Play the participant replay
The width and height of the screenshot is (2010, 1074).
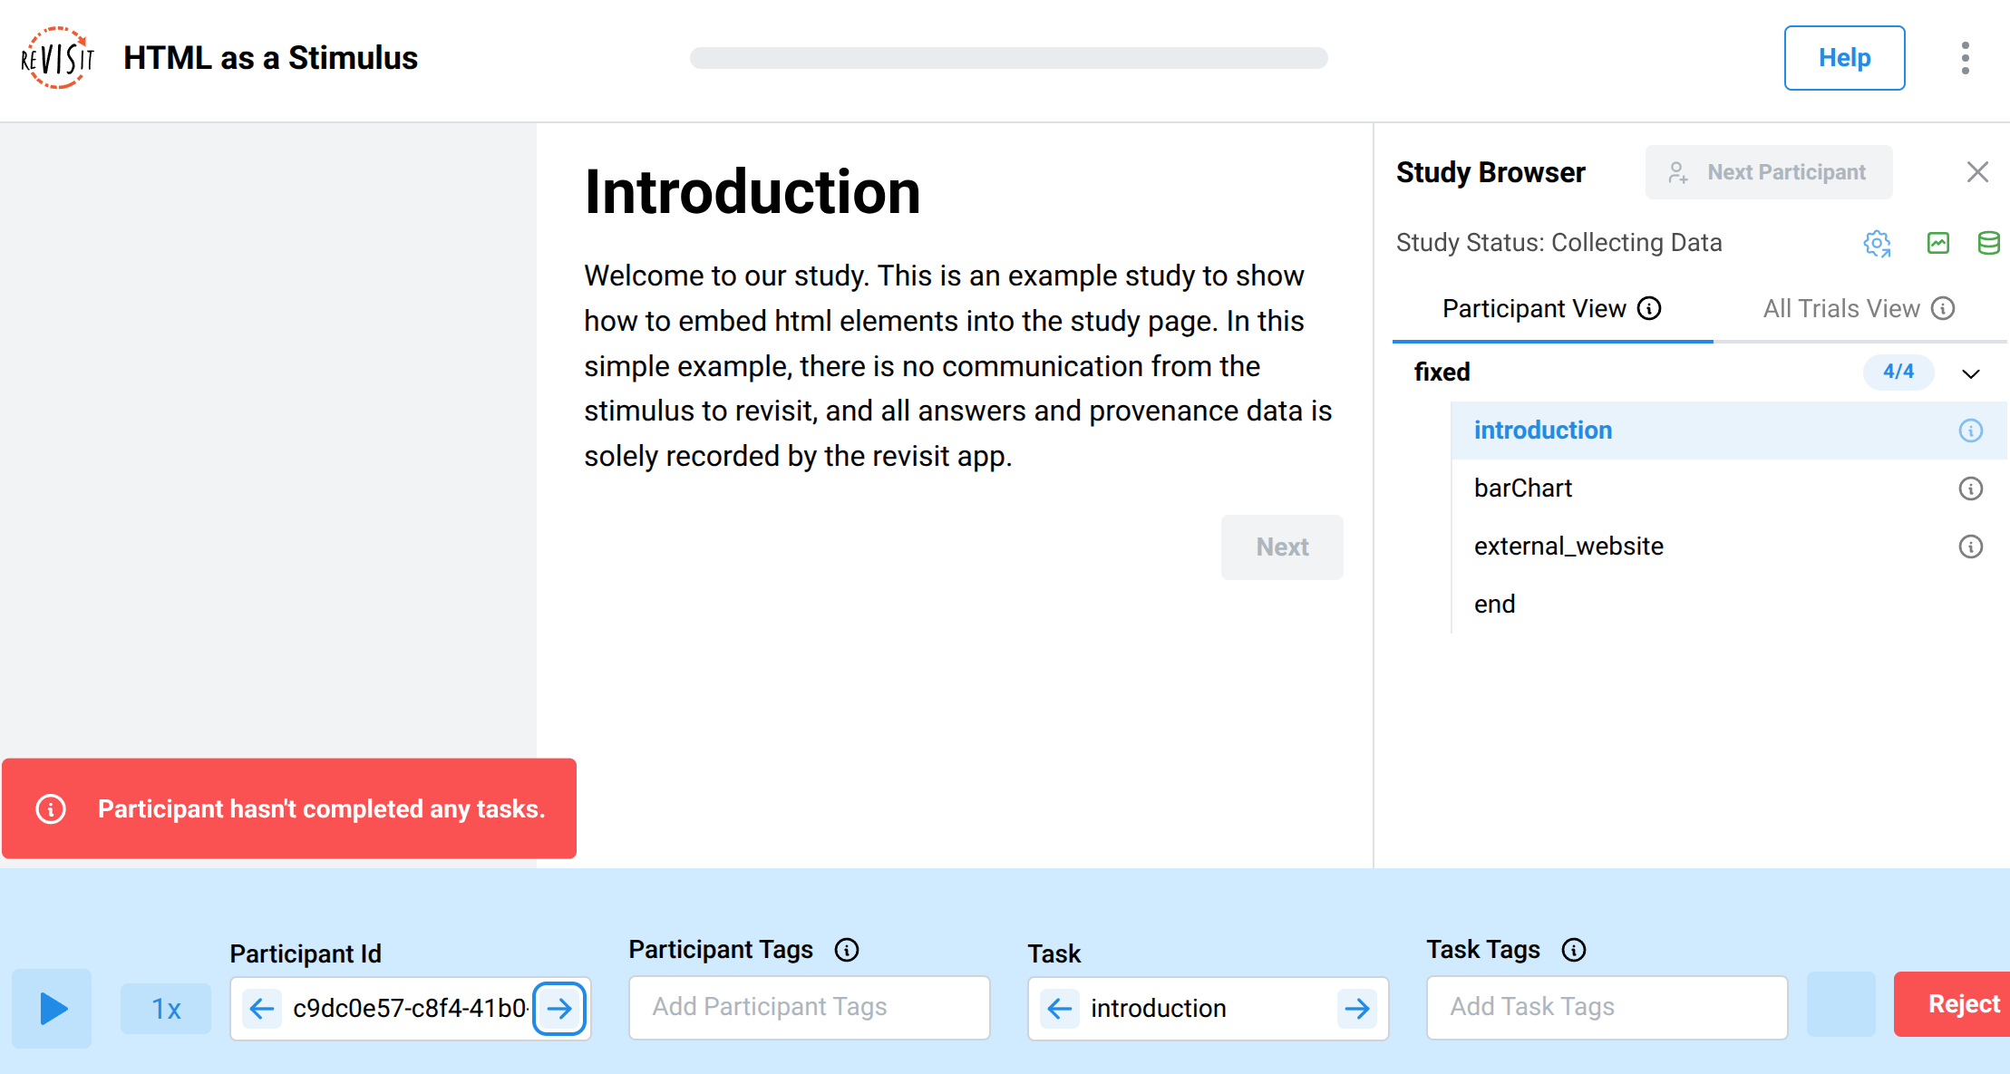tap(52, 1008)
